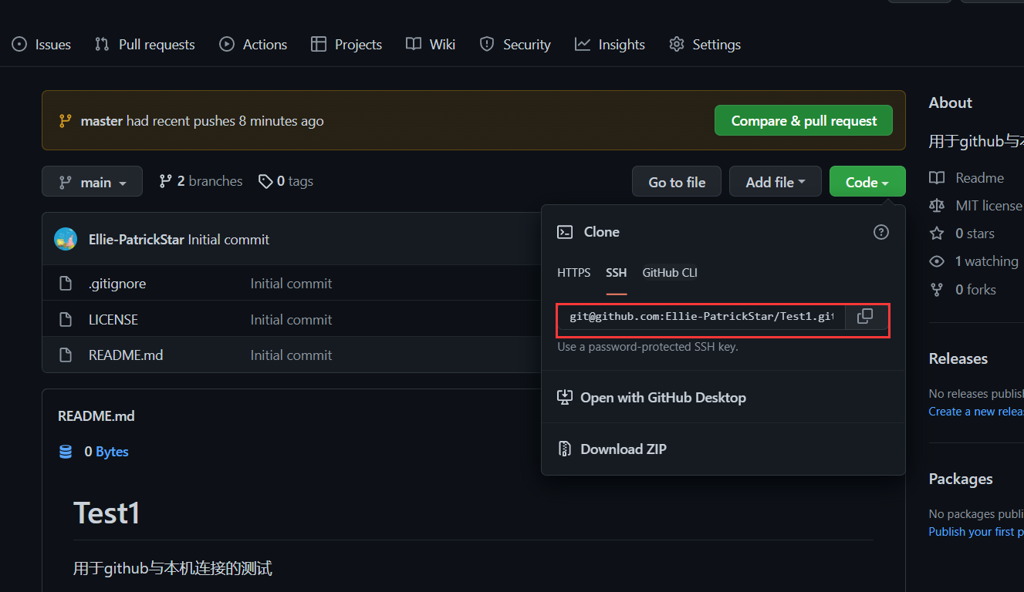Click Create a new release link

tap(976, 412)
